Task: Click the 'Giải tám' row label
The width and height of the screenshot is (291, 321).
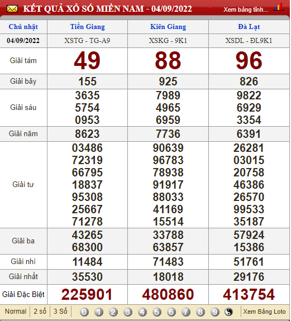Action: [x=23, y=61]
